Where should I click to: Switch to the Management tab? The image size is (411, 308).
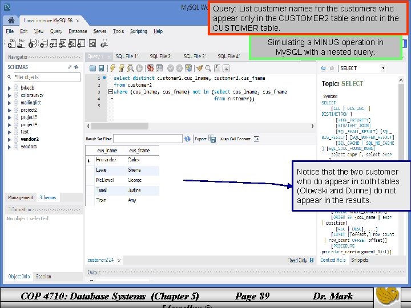tap(21, 197)
